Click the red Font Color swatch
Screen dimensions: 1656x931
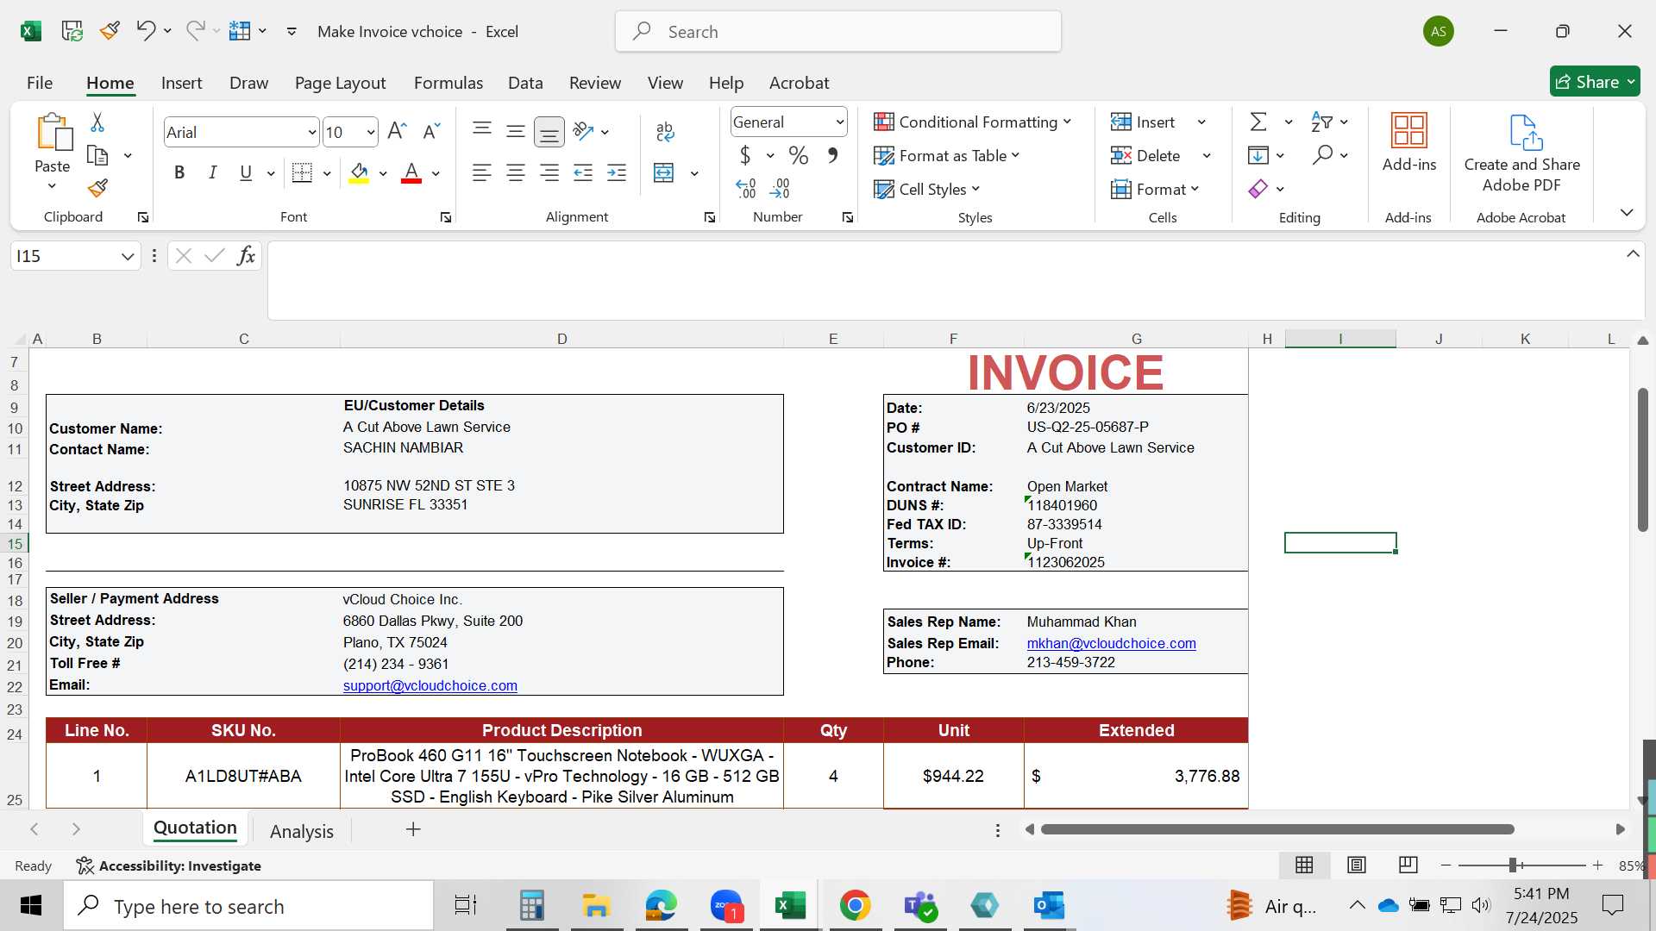click(411, 173)
